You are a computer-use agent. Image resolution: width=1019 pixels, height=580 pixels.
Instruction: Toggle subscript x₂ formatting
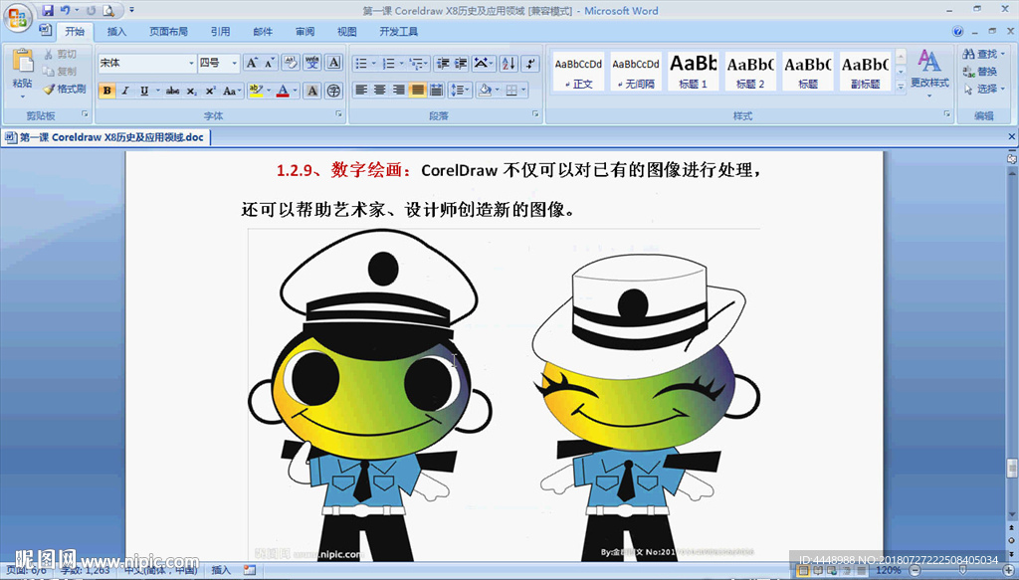(x=192, y=91)
